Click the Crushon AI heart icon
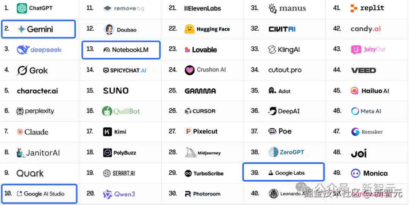Image resolution: width=409 pixels, height=205 pixels. point(189,70)
